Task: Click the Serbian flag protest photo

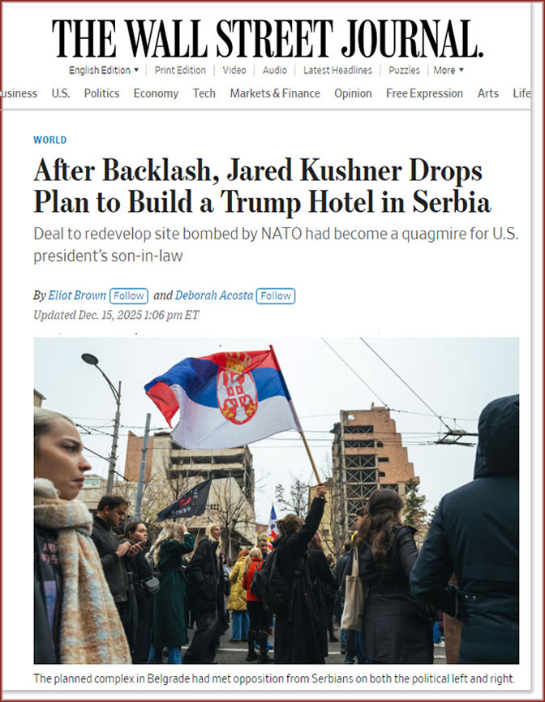Action: click(276, 500)
